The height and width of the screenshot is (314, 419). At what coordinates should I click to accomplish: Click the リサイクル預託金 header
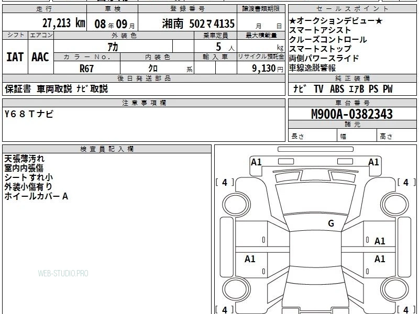point(261,57)
